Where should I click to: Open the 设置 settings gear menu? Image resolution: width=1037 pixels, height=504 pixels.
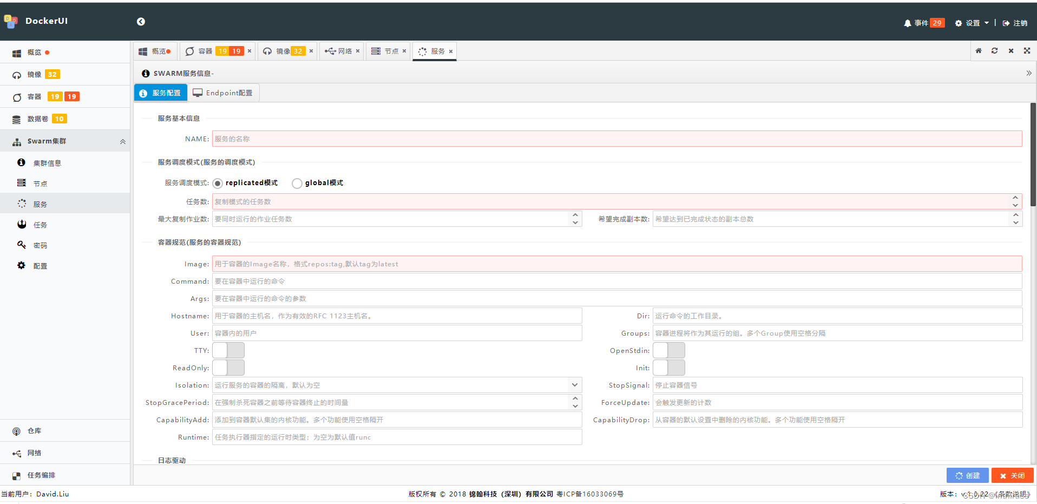(972, 23)
